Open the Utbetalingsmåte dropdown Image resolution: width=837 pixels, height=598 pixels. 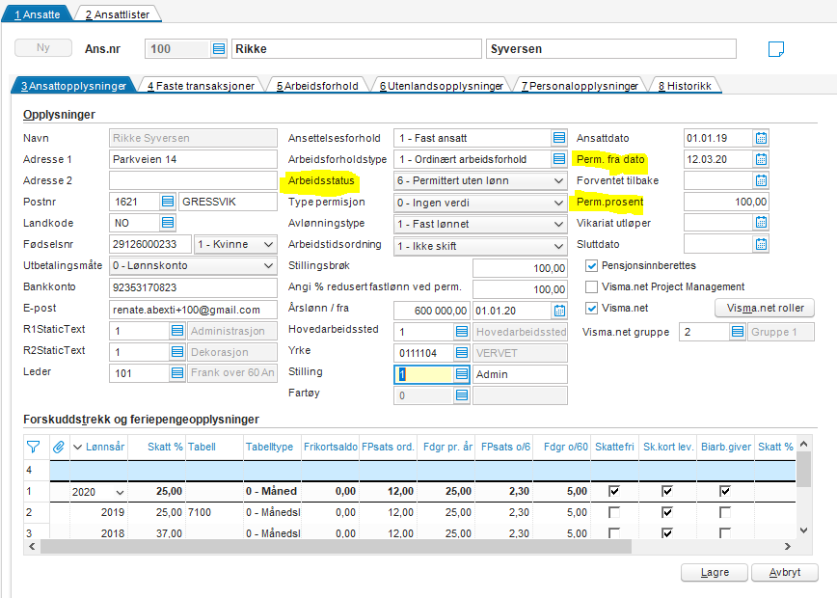(268, 266)
